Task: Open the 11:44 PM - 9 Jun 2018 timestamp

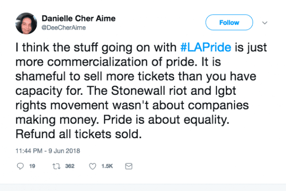Action: [x=48, y=151]
